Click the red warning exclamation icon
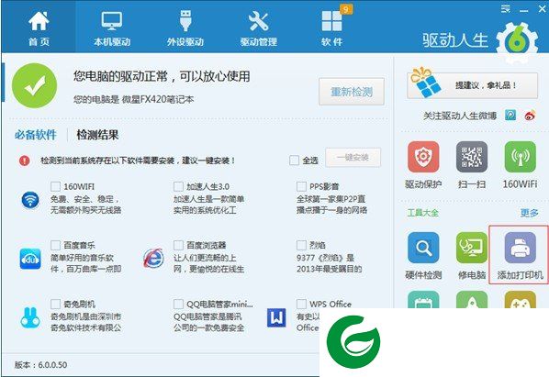This screenshot has width=549, height=377. tap(24, 161)
